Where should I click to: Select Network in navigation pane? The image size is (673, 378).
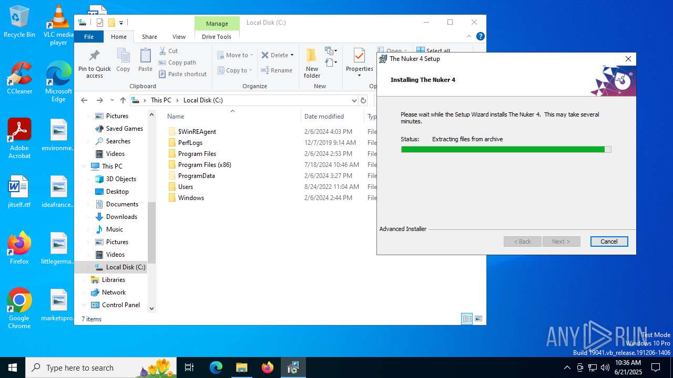(x=114, y=292)
